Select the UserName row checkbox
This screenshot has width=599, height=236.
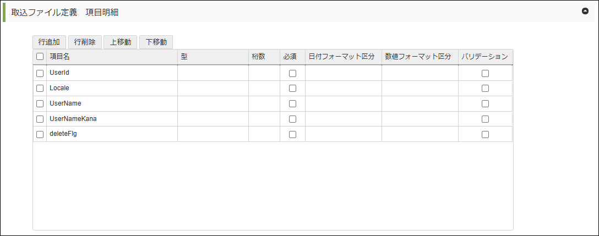(40, 103)
